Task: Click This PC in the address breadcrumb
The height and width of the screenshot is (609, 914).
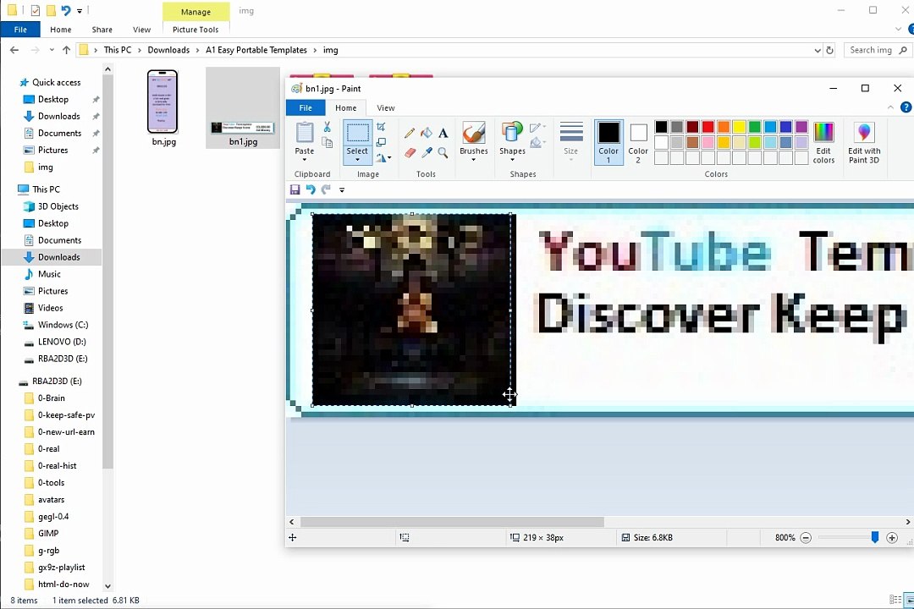Action: (x=117, y=50)
